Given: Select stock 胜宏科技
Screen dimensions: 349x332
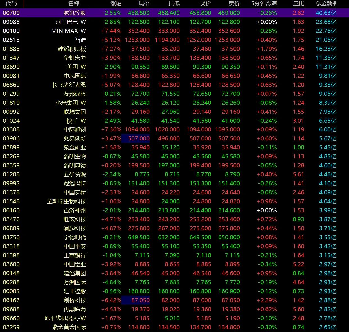Looking at the screenshot, I should [x=75, y=219].
